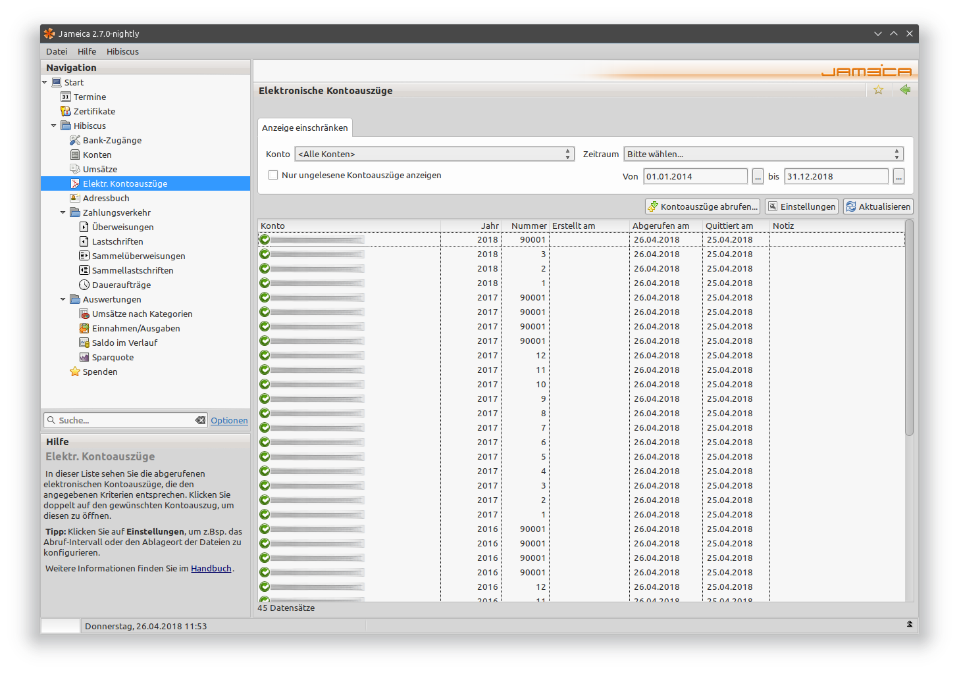Open the Datei menu
Viewport: 959px width, 674px height.
click(x=57, y=51)
